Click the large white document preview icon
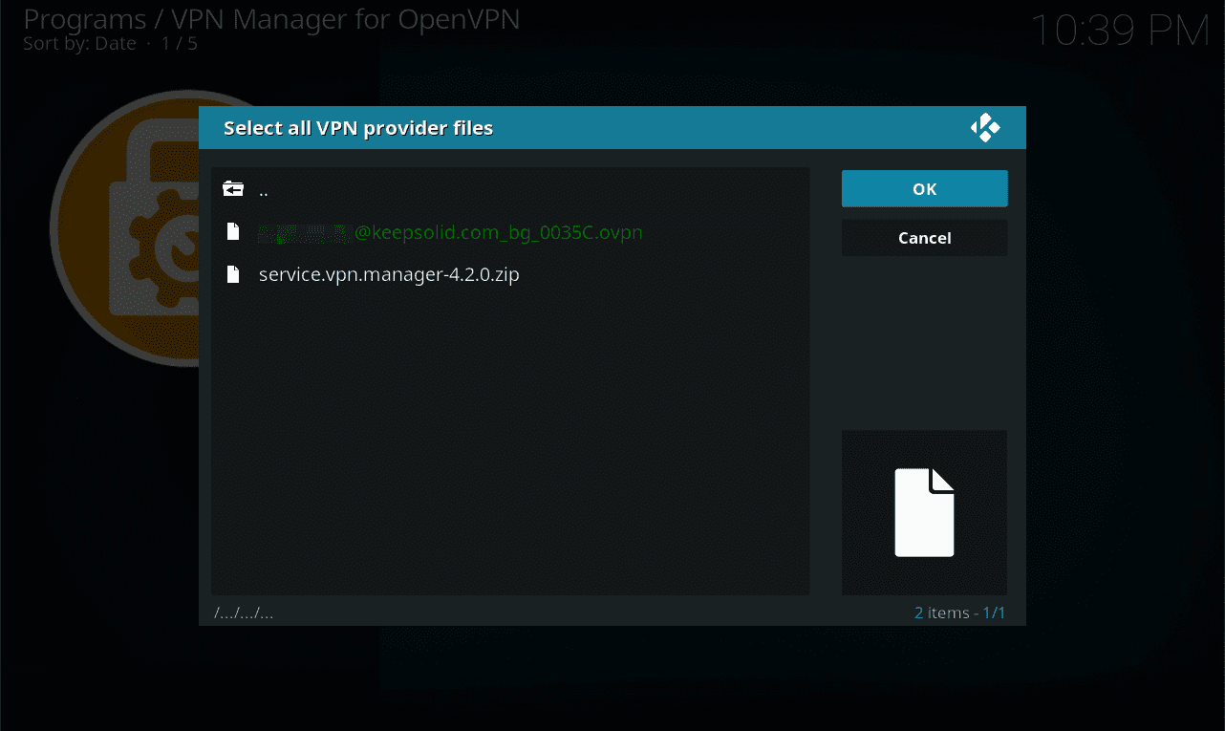The width and height of the screenshot is (1225, 731). (924, 512)
